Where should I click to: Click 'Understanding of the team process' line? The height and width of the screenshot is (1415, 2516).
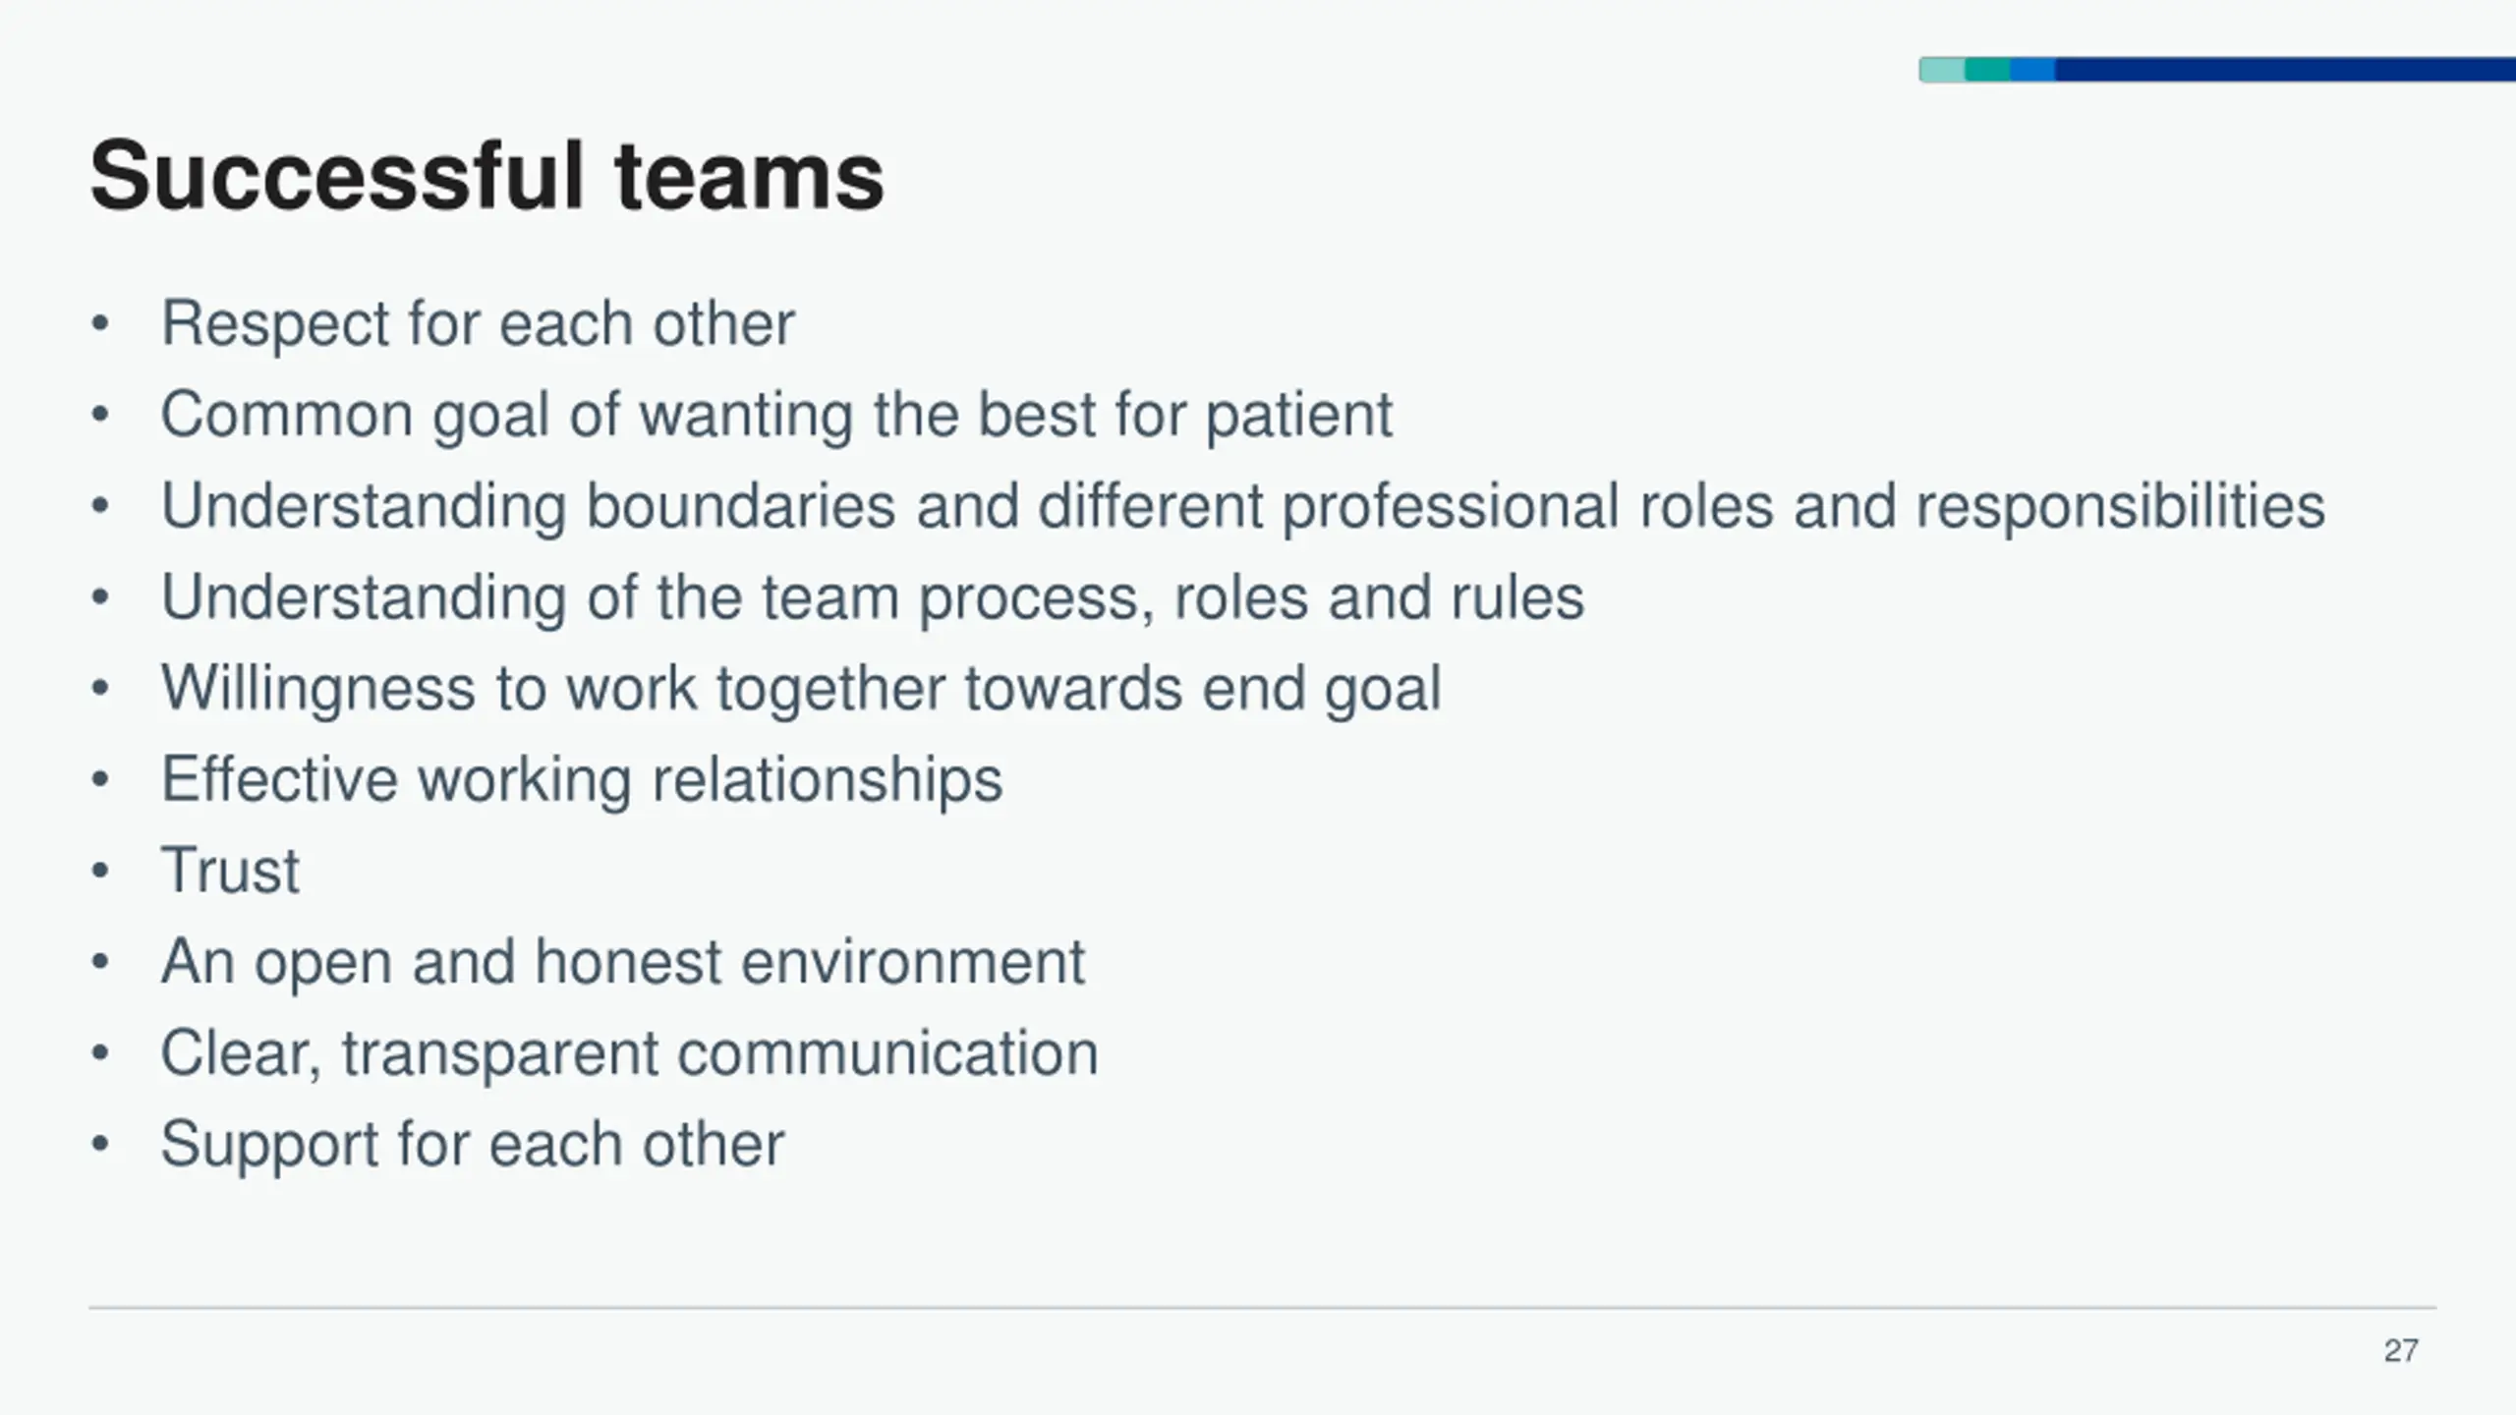[873, 597]
